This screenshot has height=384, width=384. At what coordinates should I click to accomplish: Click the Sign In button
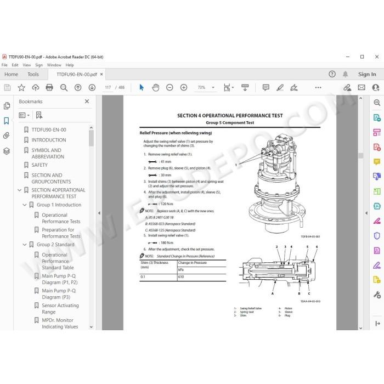click(367, 74)
